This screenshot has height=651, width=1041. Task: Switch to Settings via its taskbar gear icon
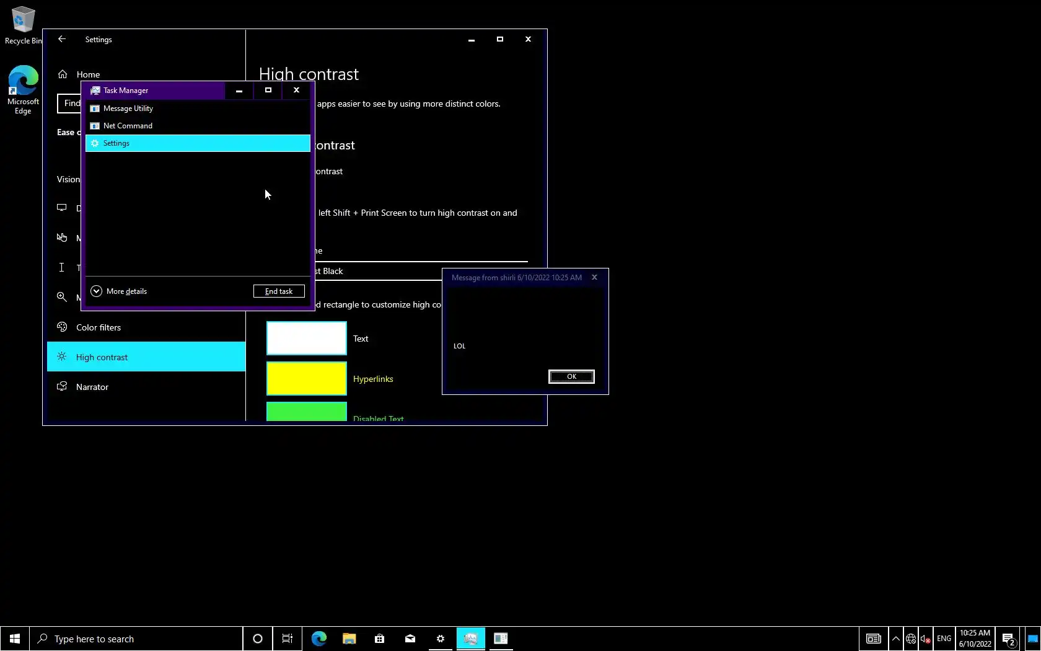click(x=441, y=639)
